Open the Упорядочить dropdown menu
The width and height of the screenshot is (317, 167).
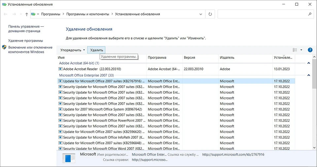[72, 50]
